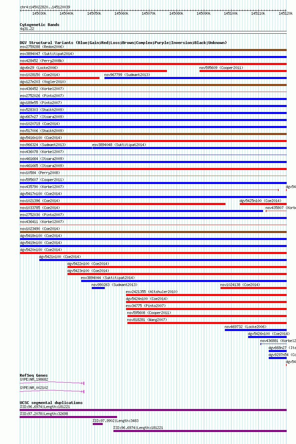Open the nsv1023490 (Coe2014) variant label
Screen dimensions: 296x444
pos(40,229)
